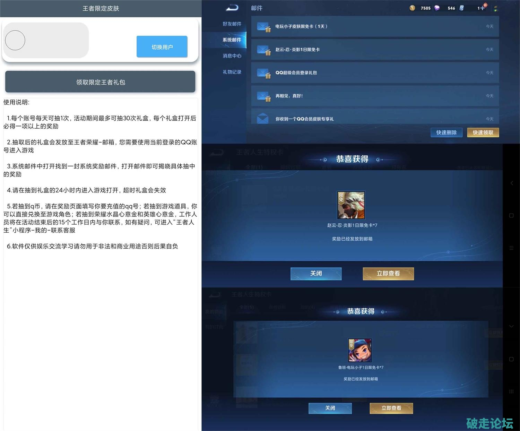Screen dimensions: 520x431
Task: Click 立即查看 under the 鲁班 reward popup
Action: [x=391, y=408]
